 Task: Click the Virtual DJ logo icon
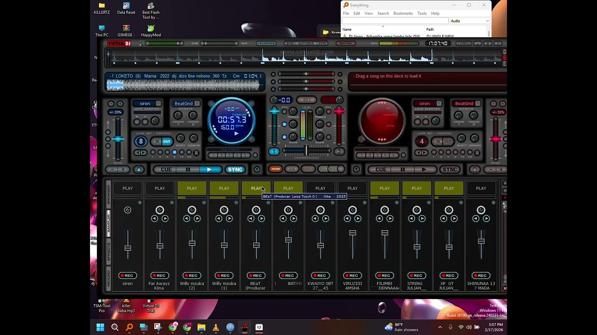119,43
